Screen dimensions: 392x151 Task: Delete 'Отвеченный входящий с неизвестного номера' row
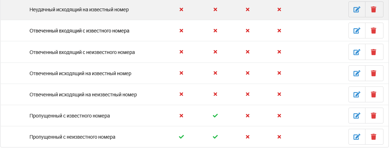pos(374,52)
